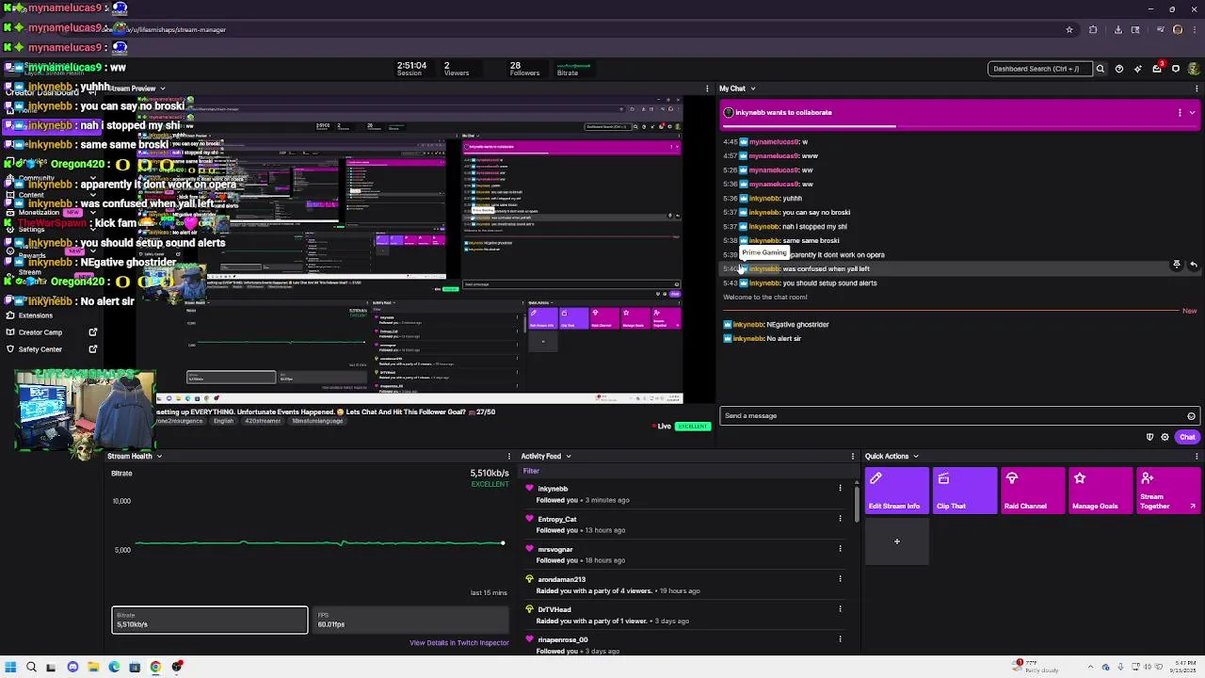Click the emote picker icon in message box
This screenshot has height=678, width=1205.
[1191, 416]
